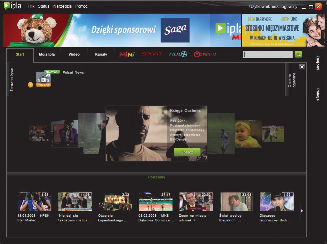Select the baby carousel thumbnail

click(x=248, y=133)
